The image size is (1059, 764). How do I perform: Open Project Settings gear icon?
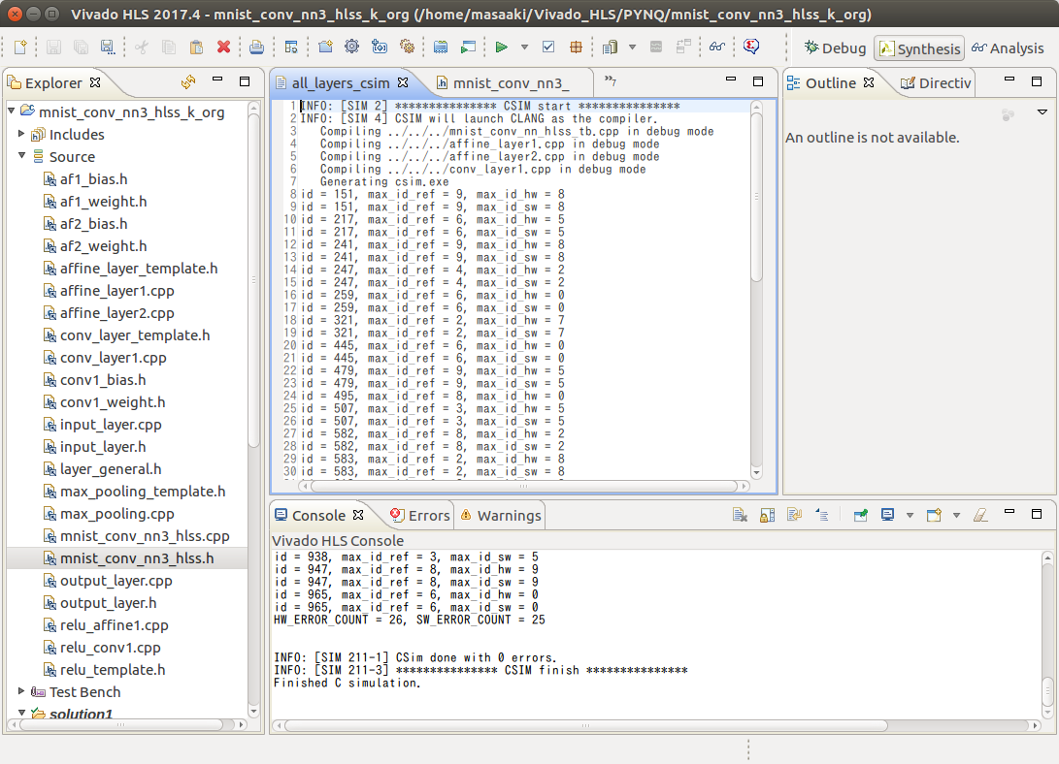pos(352,47)
